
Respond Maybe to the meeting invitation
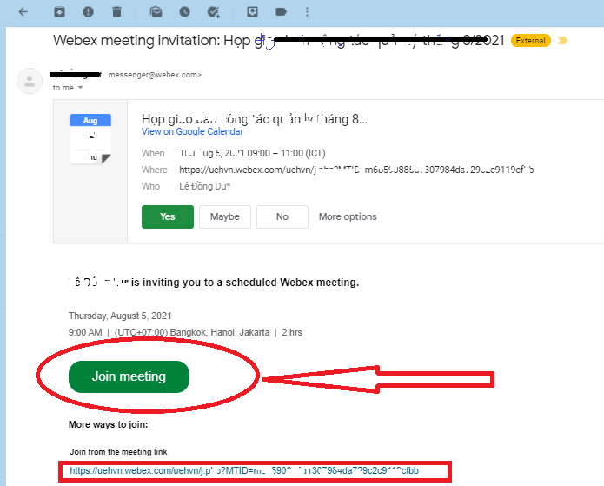coord(224,216)
